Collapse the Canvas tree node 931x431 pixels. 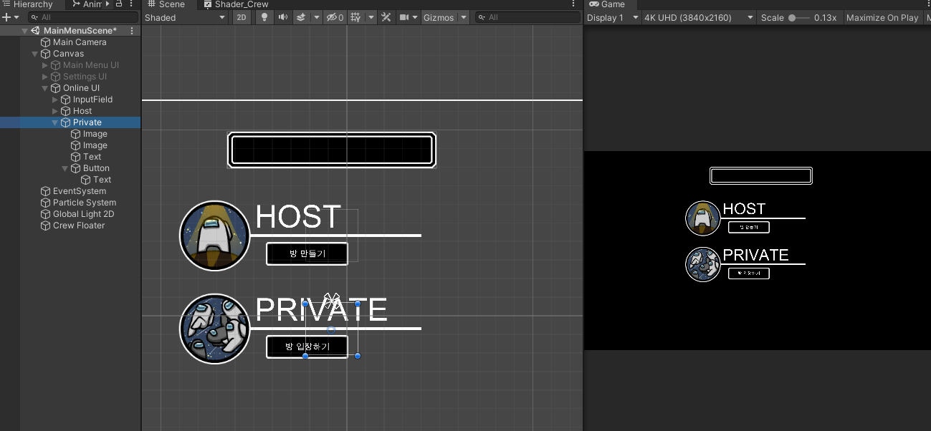35,54
